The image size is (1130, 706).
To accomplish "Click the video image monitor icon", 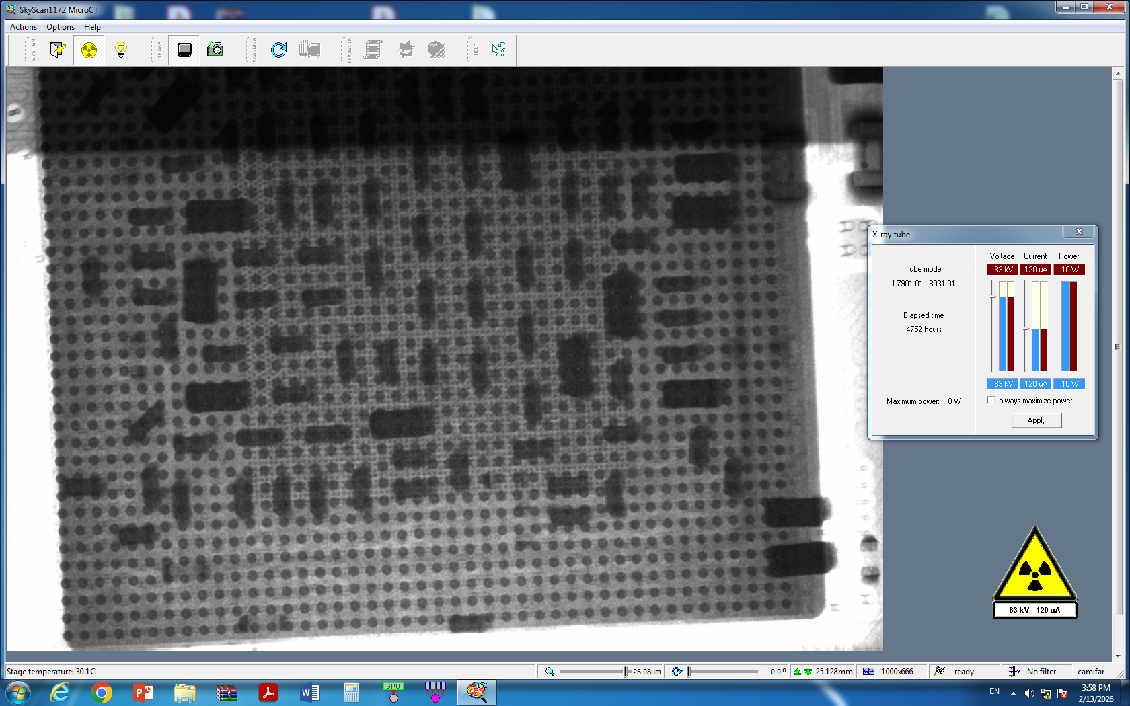I will (x=184, y=50).
